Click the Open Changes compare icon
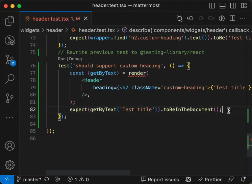The width and height of the screenshot is (252, 184). point(179,19)
